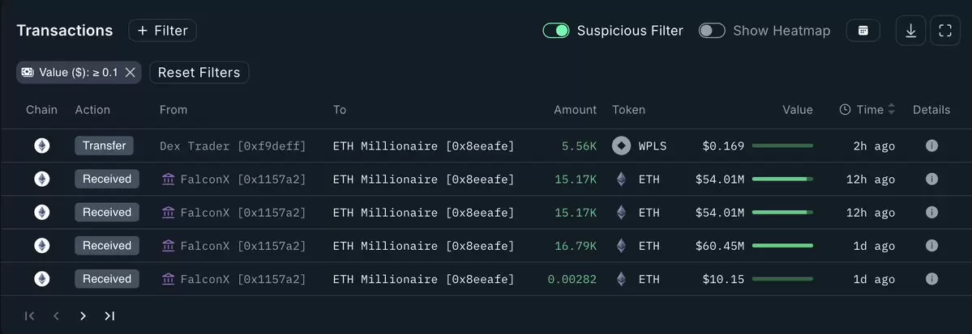Click Ethereum chain icon in first row
Screen dimensions: 972x334
click(x=41, y=146)
